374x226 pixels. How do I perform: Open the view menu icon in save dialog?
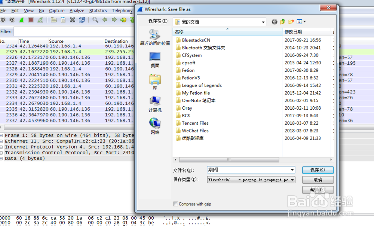(x=301, y=22)
